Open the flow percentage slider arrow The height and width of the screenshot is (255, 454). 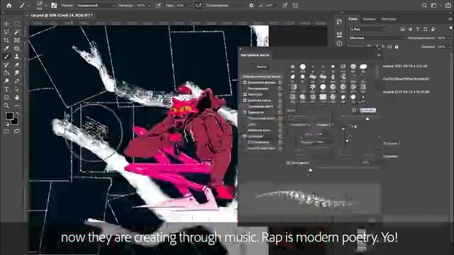pos(189,6)
